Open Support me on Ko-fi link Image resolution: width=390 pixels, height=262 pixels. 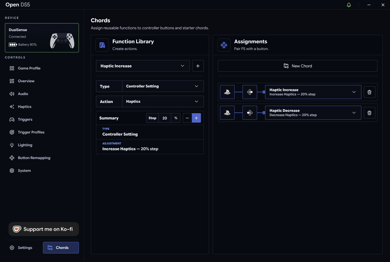point(44,229)
